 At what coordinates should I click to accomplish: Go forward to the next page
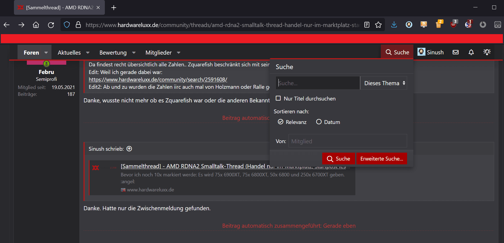tap(21, 25)
